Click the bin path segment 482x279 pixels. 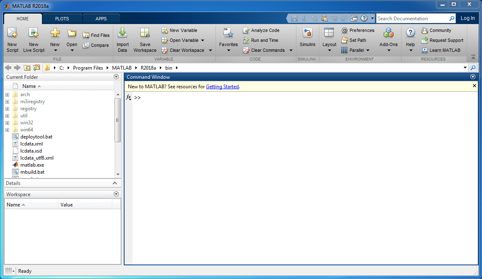[x=169, y=68]
